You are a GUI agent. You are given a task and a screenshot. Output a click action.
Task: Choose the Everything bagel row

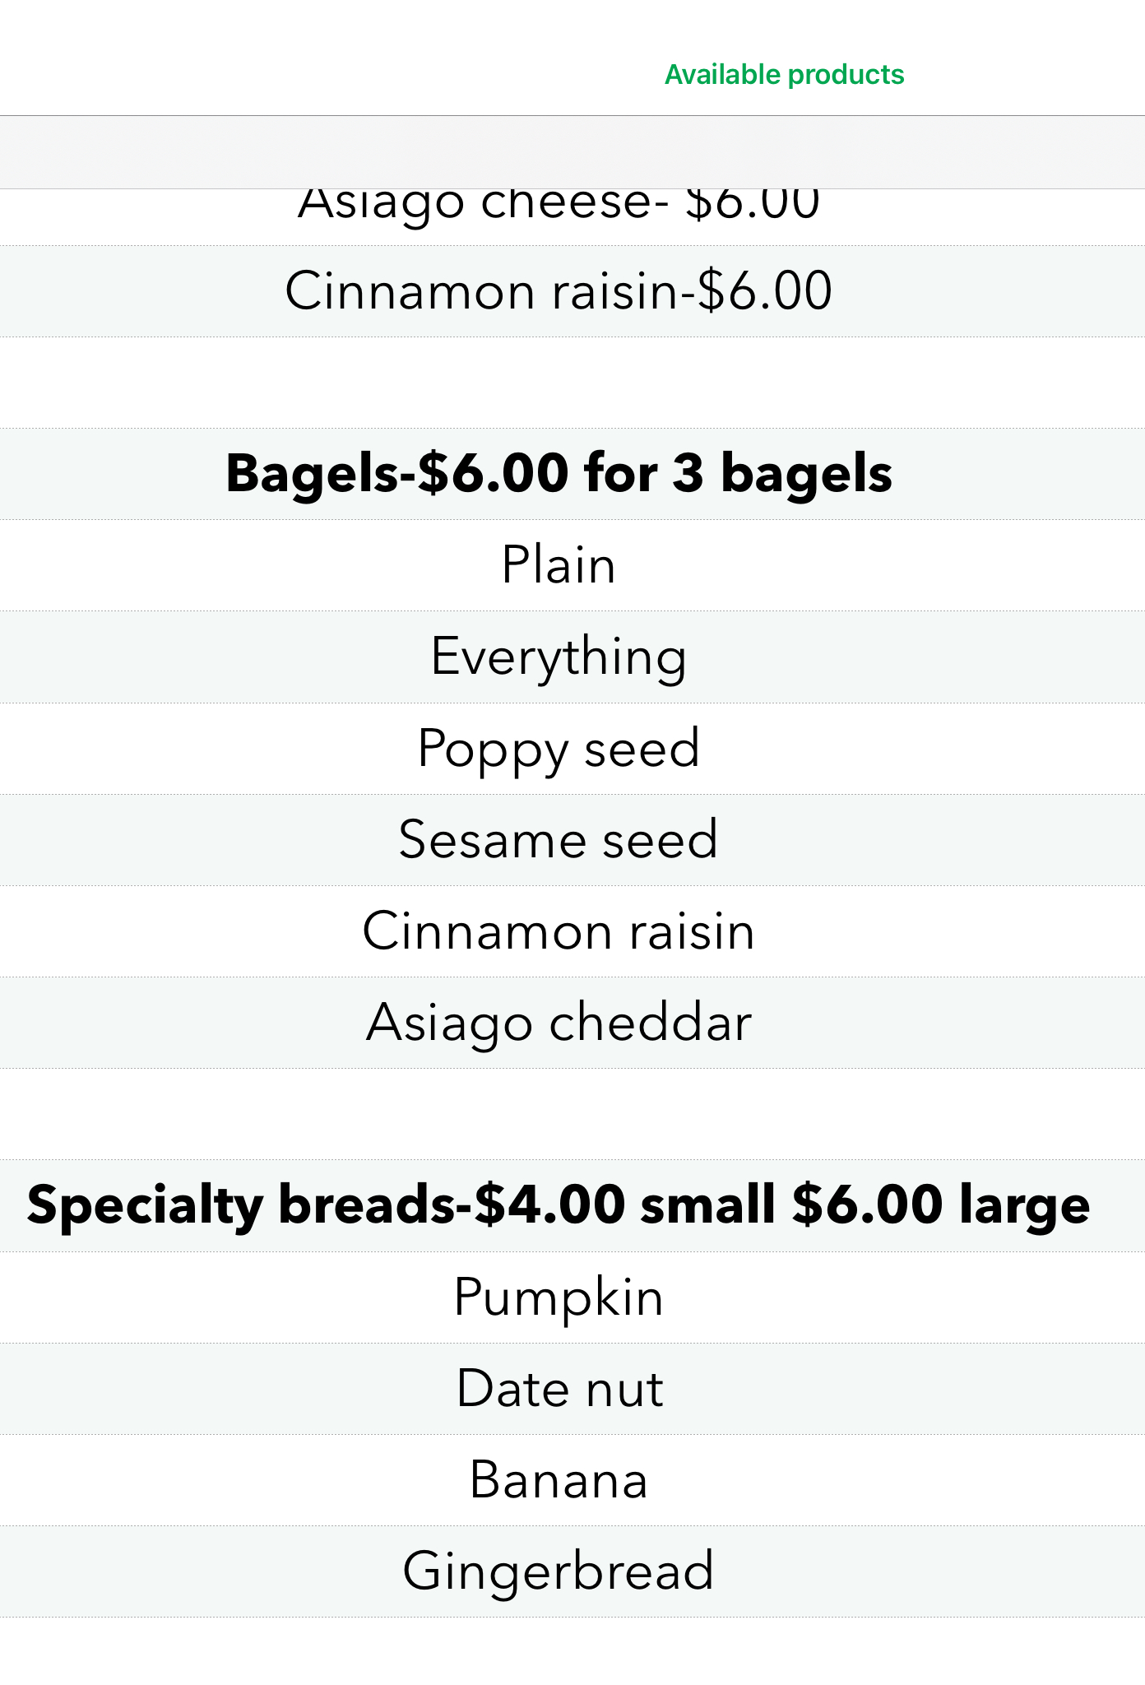pyautogui.click(x=559, y=657)
